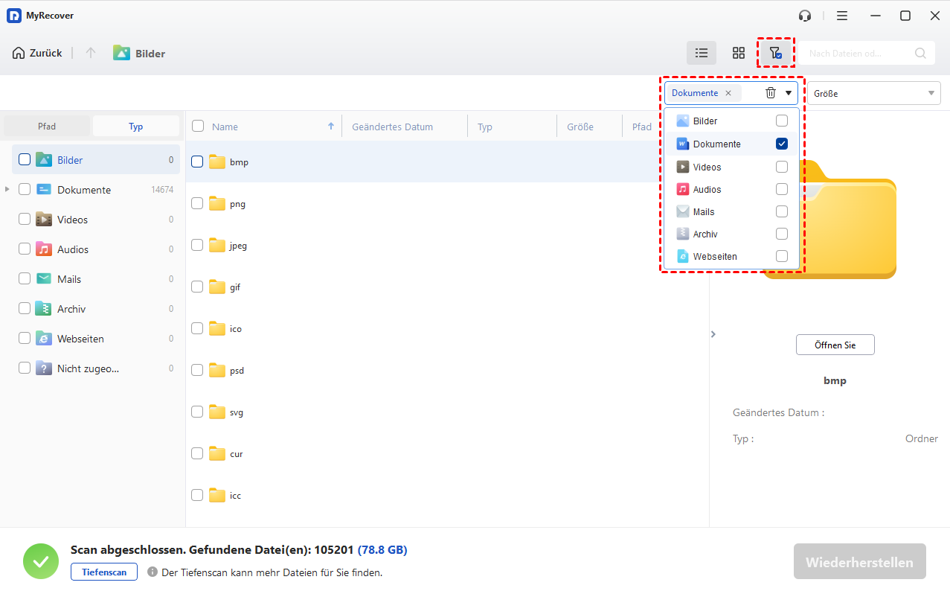
Task: Switch to grid view layout
Action: click(x=738, y=53)
